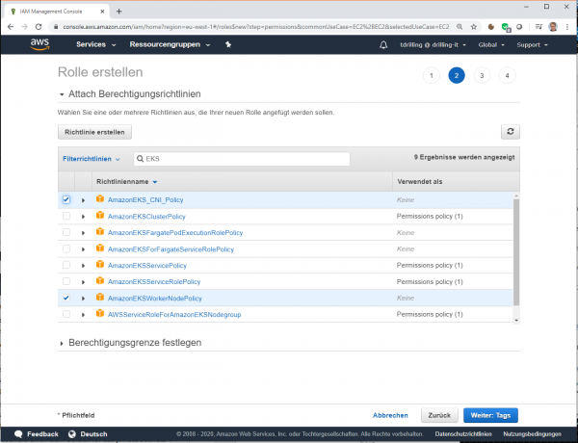Screen dimensions: 578x443
Task: Click the refresh policies list icon button
Action: pyautogui.click(x=511, y=132)
